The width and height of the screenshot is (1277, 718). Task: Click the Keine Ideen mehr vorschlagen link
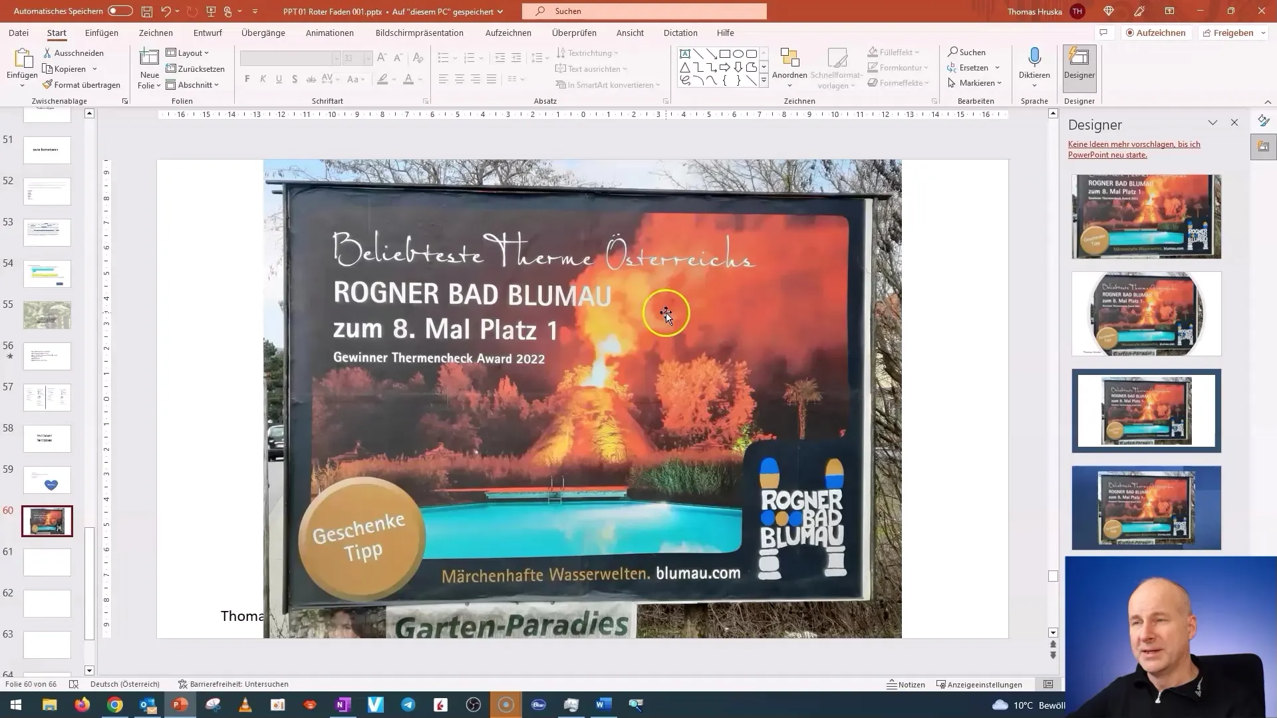[x=1134, y=150]
